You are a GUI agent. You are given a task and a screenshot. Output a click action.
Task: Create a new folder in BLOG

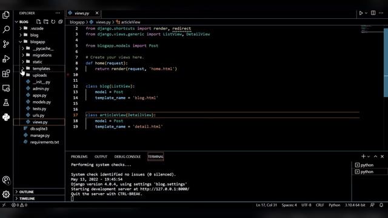(46, 22)
